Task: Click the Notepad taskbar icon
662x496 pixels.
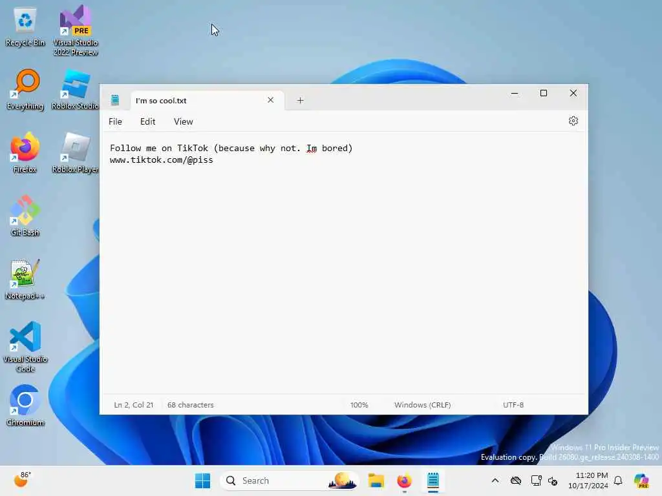Action: point(432,480)
